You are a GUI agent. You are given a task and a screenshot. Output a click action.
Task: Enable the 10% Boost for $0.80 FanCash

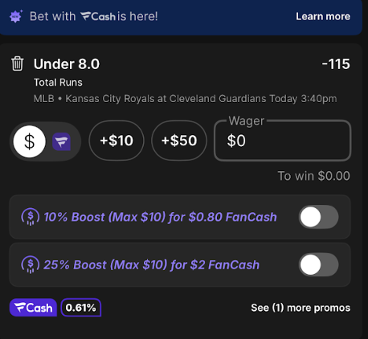click(318, 217)
